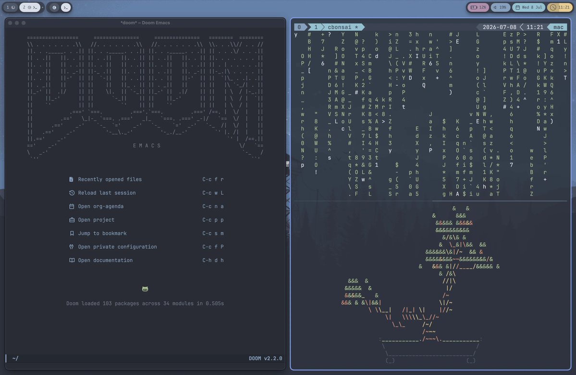Click the 'DOOM v2.2.0' modeline text
This screenshot has width=576, height=375.
(265, 359)
